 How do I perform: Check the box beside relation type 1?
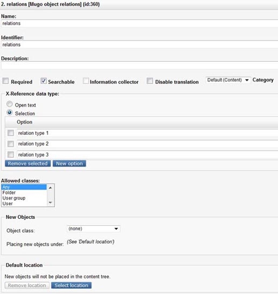11,133
